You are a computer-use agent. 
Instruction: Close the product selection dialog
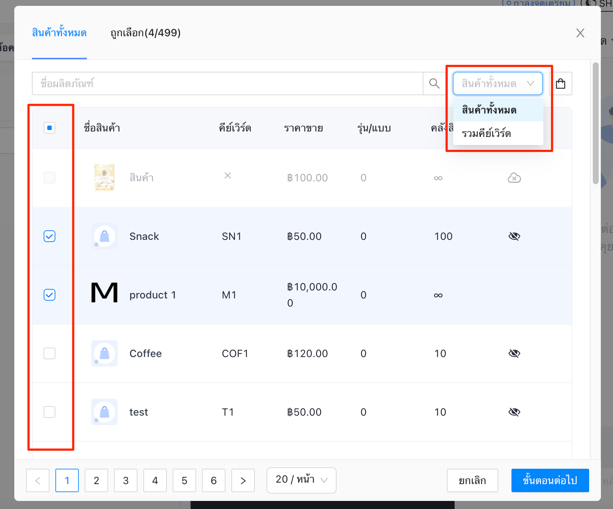pos(580,33)
